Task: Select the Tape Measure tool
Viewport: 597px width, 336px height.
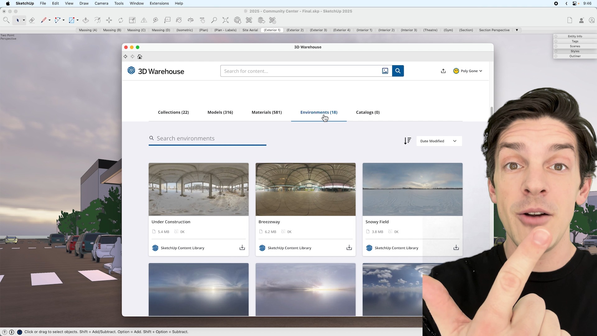Action: 155,20
